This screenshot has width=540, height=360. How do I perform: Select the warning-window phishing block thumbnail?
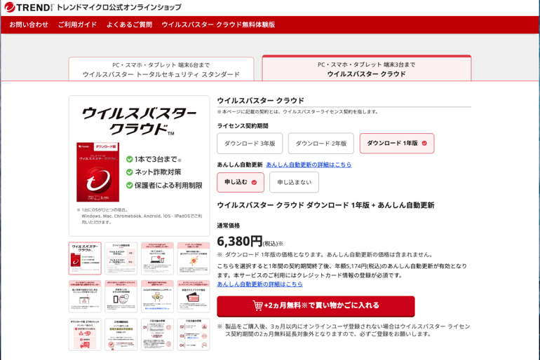tap(85, 296)
